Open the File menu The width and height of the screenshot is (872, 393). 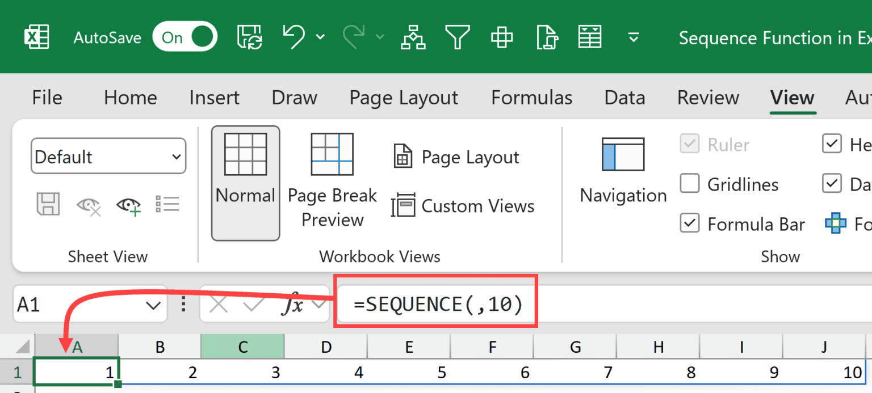(46, 98)
